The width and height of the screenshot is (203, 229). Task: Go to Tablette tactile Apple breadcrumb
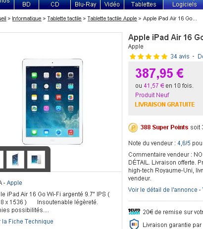coord(112,18)
